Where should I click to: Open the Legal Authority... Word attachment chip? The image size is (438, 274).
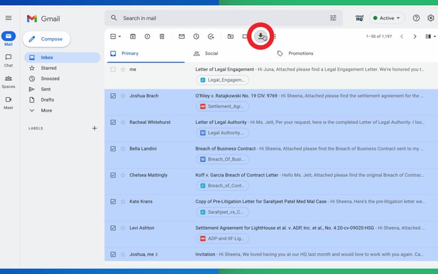tap(222, 133)
